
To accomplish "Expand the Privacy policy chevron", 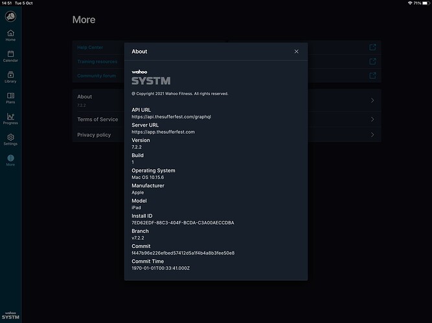I will 372,135.
